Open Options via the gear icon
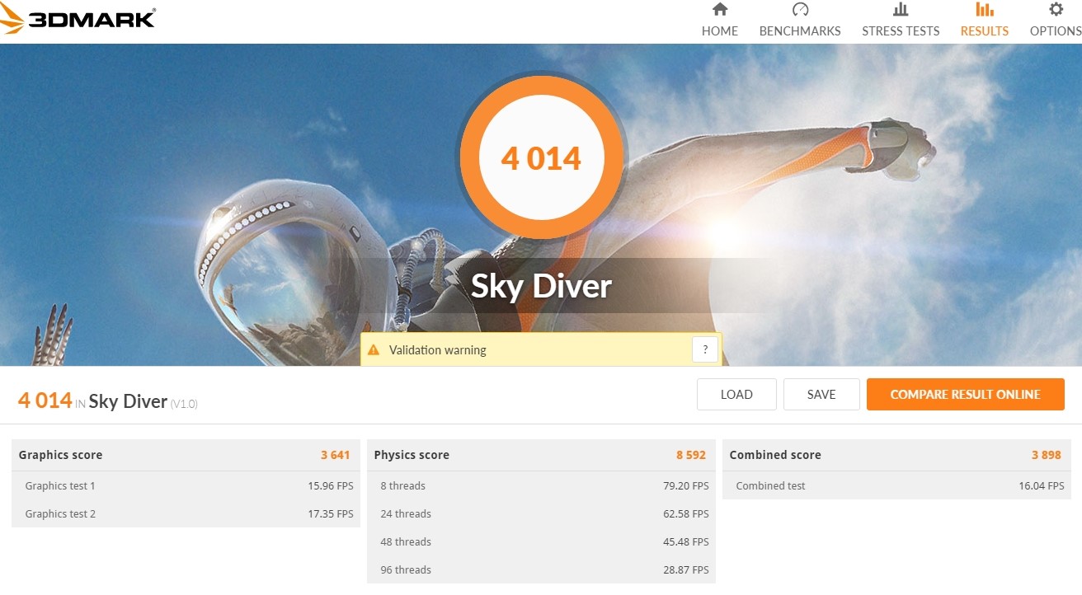 pyautogui.click(x=1056, y=10)
